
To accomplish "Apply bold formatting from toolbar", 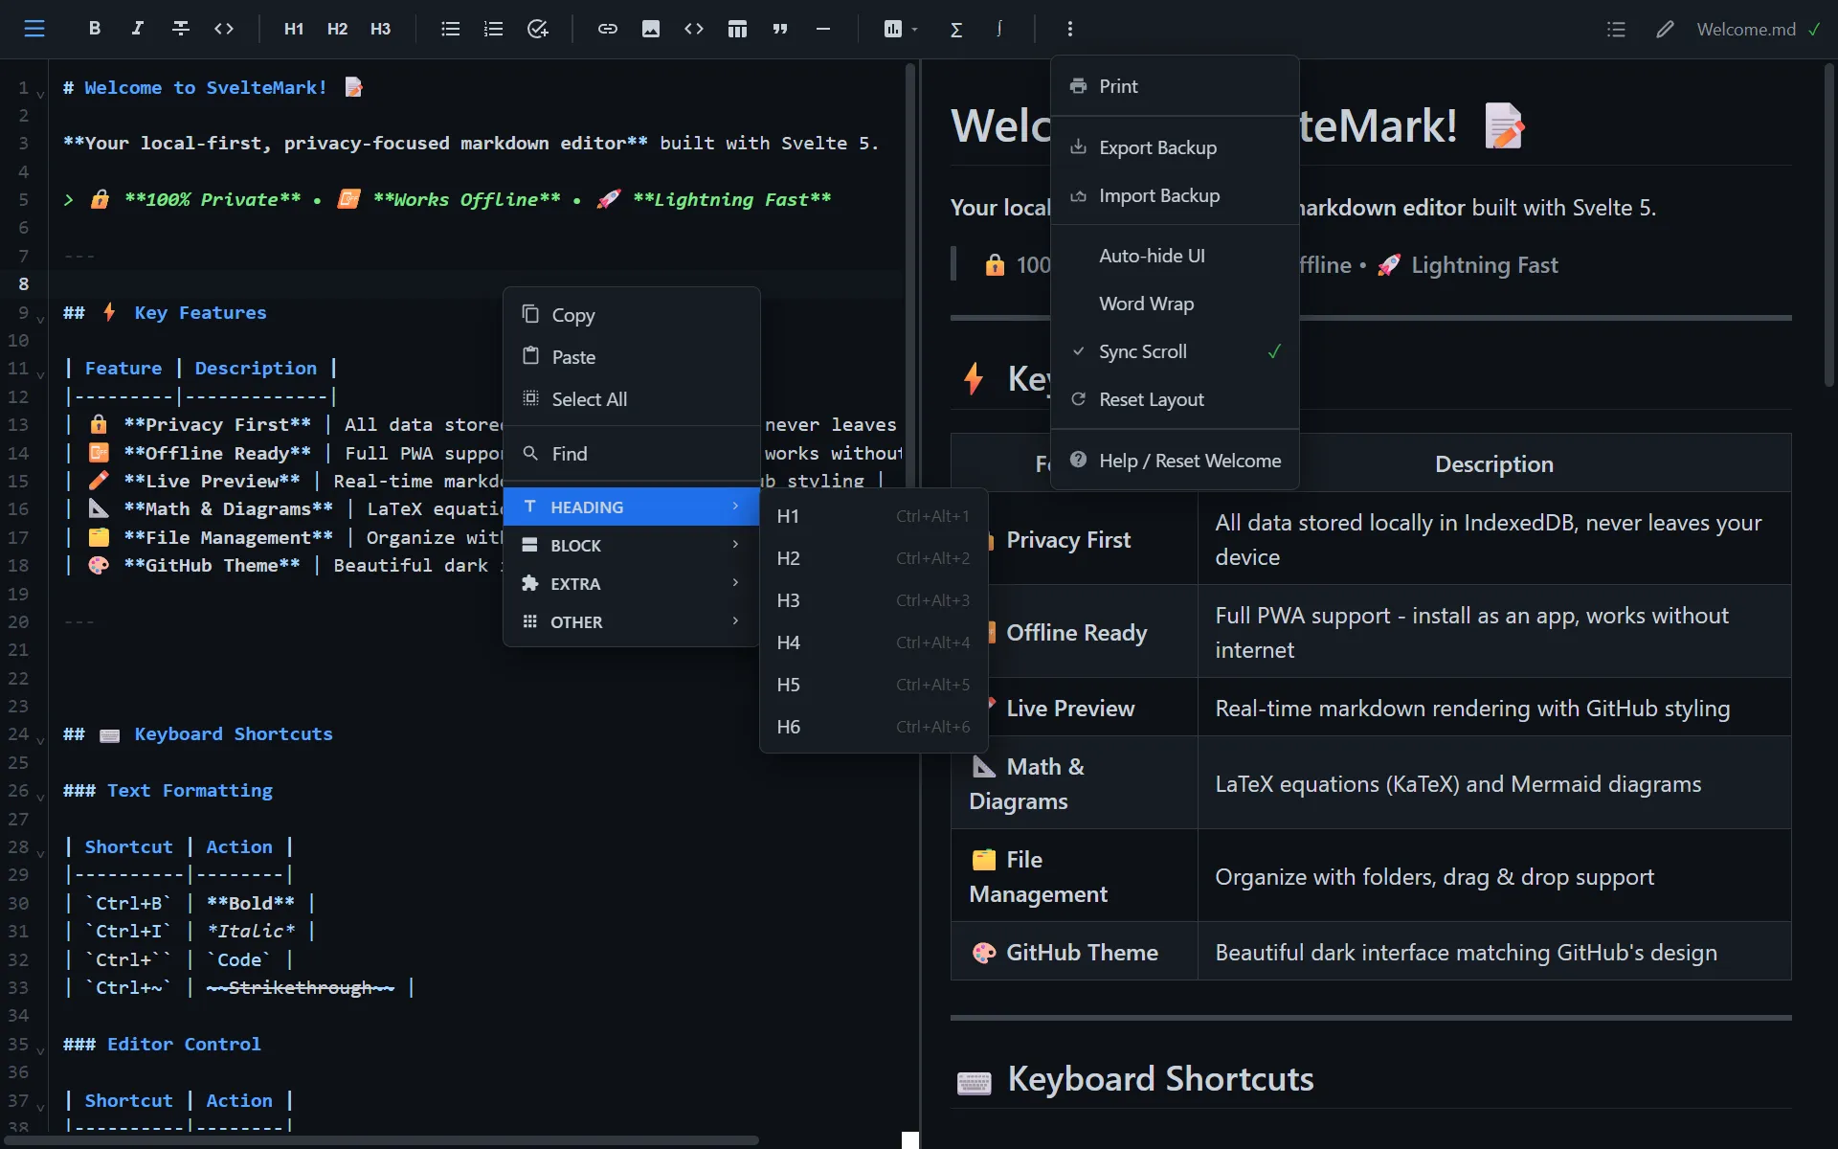I will click(x=94, y=29).
